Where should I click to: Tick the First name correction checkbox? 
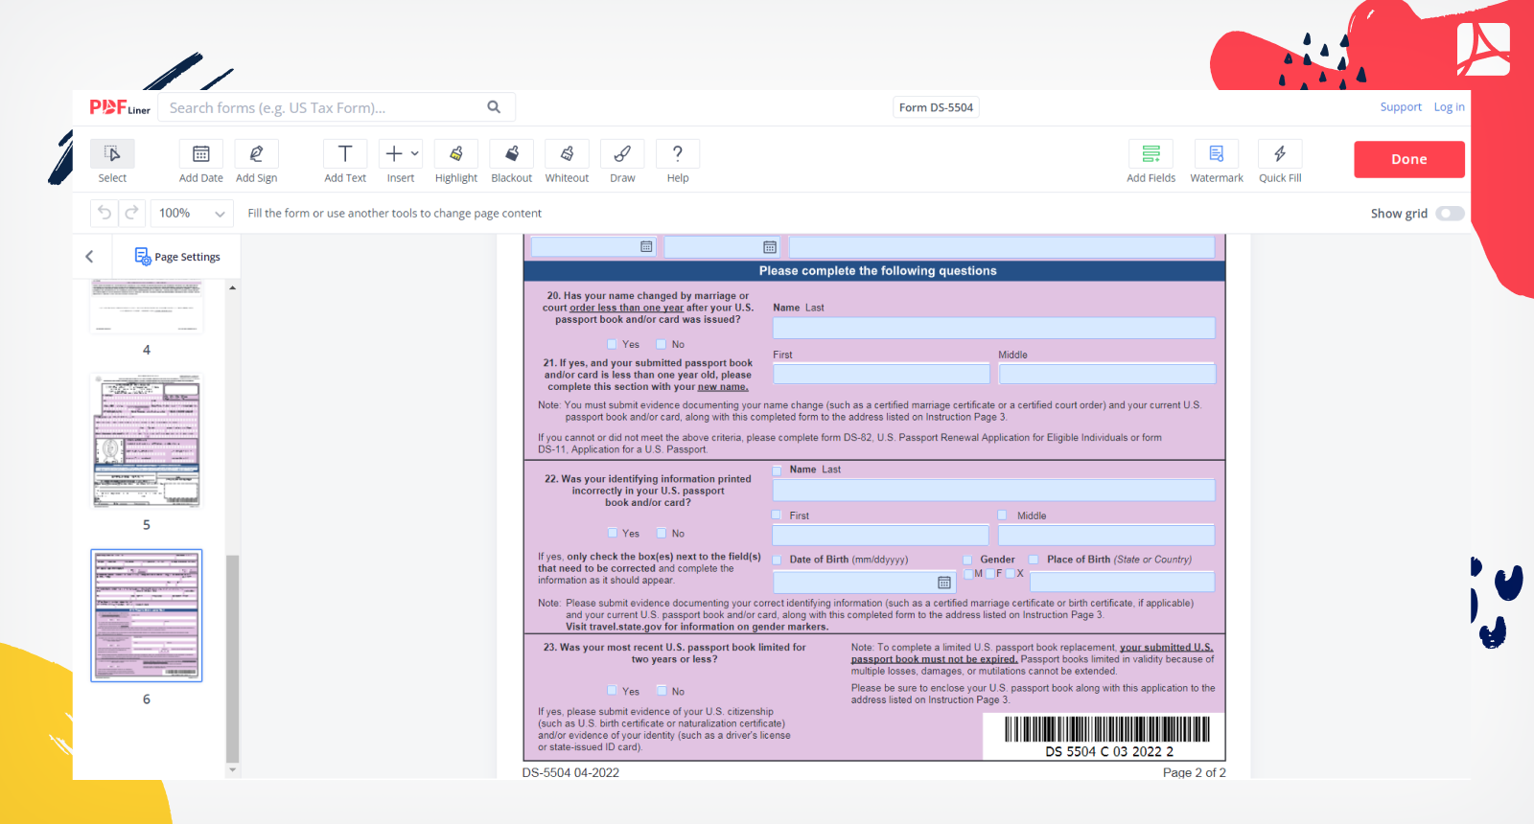coord(778,515)
